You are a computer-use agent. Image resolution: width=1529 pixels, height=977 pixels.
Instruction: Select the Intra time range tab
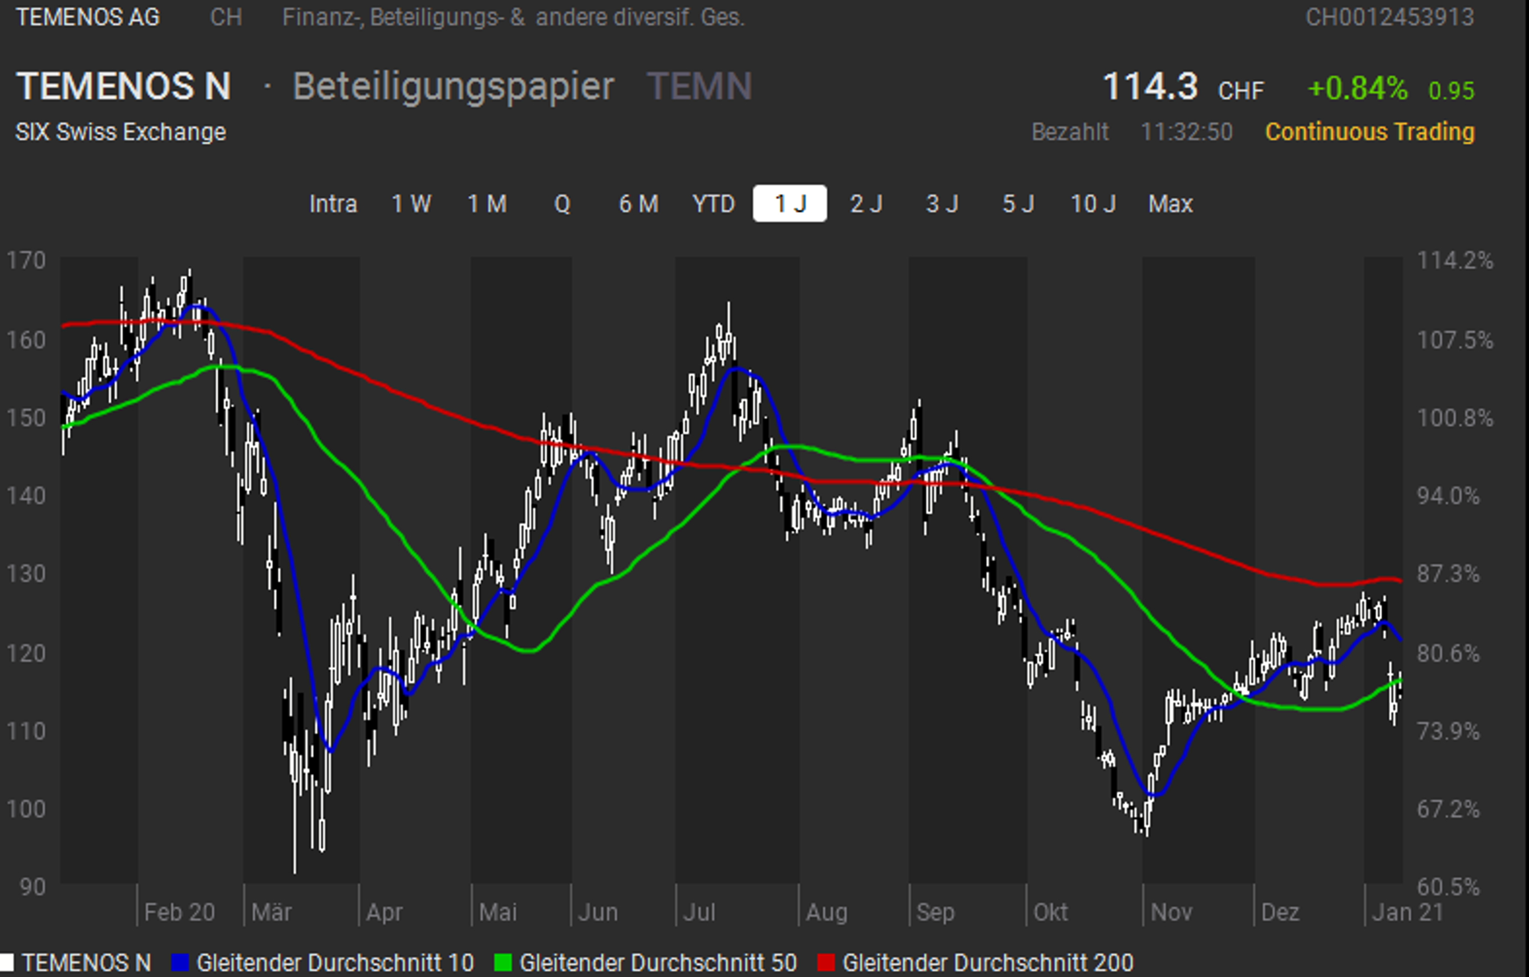point(333,204)
